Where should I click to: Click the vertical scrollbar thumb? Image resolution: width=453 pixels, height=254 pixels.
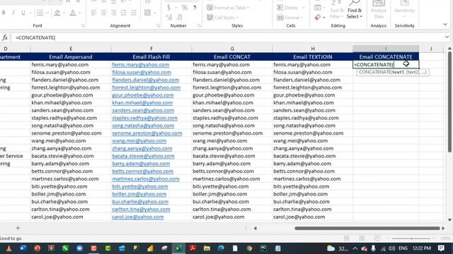tap(449, 102)
